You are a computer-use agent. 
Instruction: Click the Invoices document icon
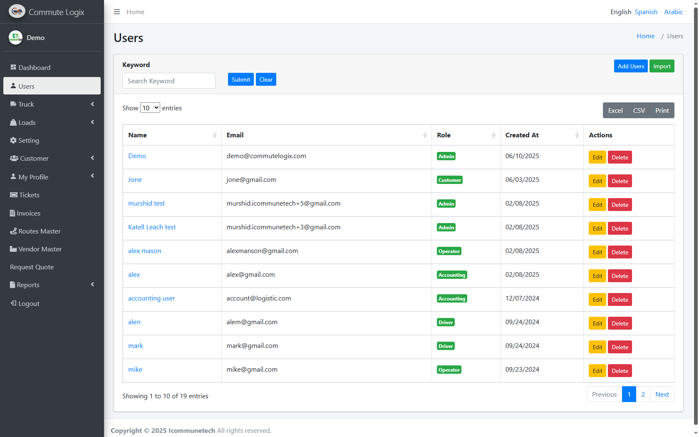click(13, 213)
